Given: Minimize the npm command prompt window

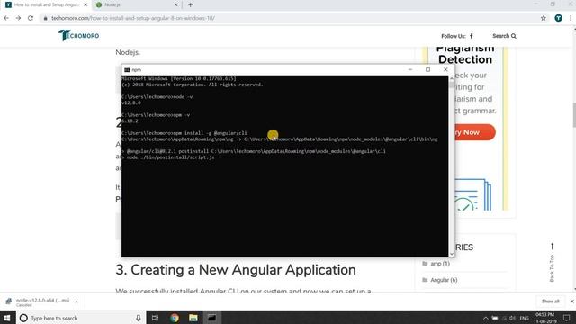Looking at the screenshot, I should (410, 69).
